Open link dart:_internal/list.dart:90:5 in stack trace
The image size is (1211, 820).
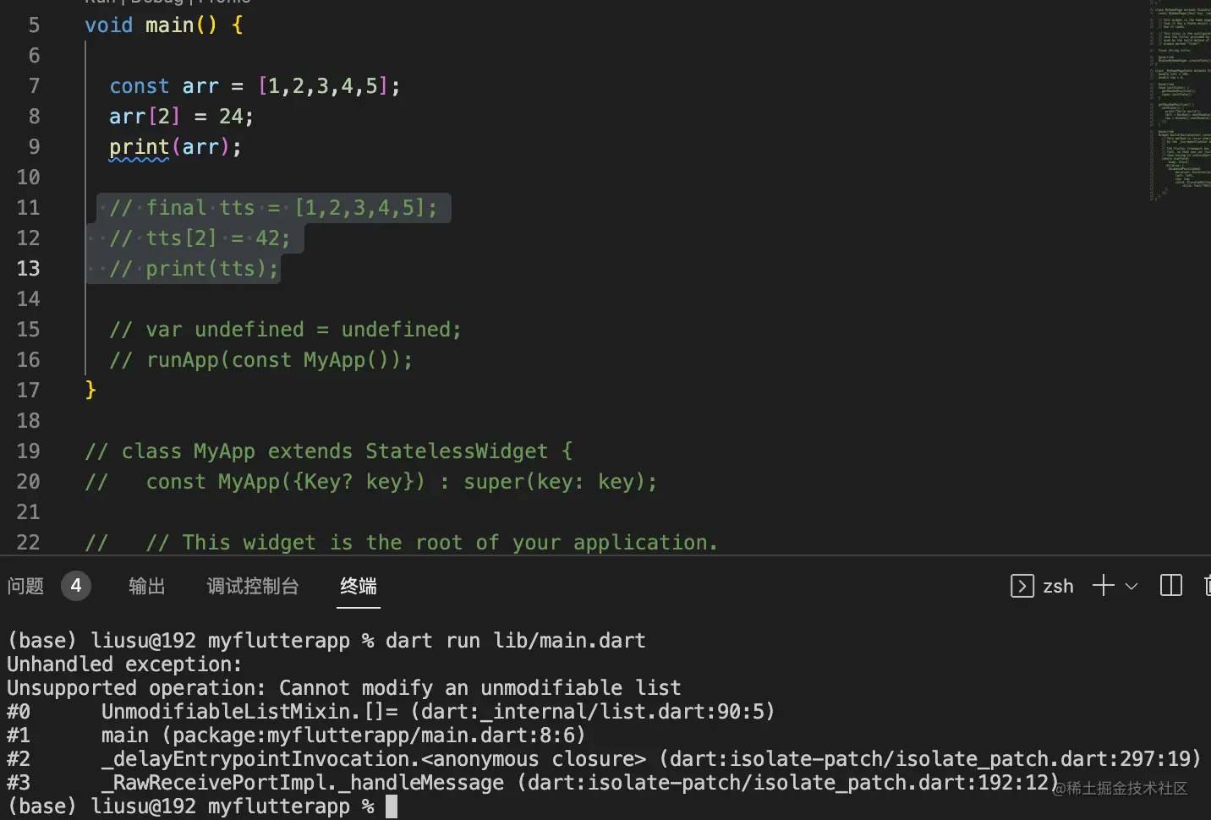pyautogui.click(x=593, y=711)
